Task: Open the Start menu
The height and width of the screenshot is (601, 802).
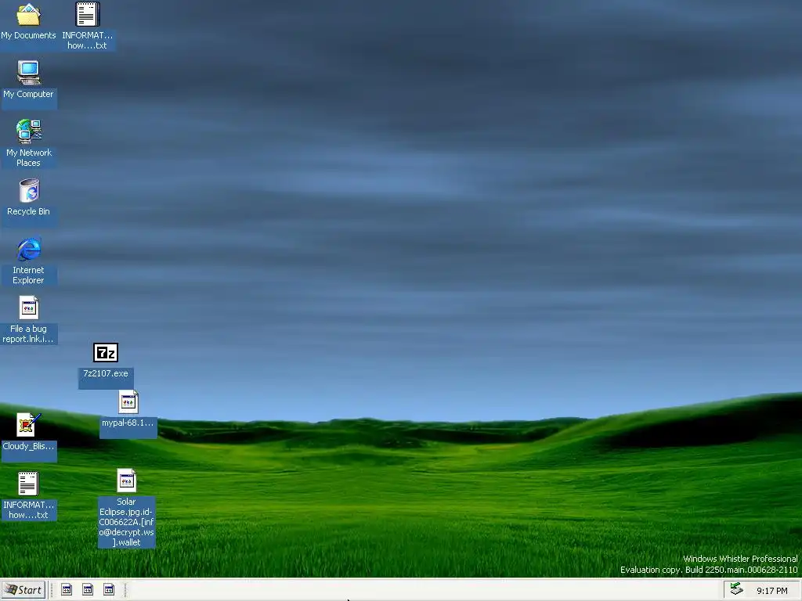Action: tap(23, 590)
